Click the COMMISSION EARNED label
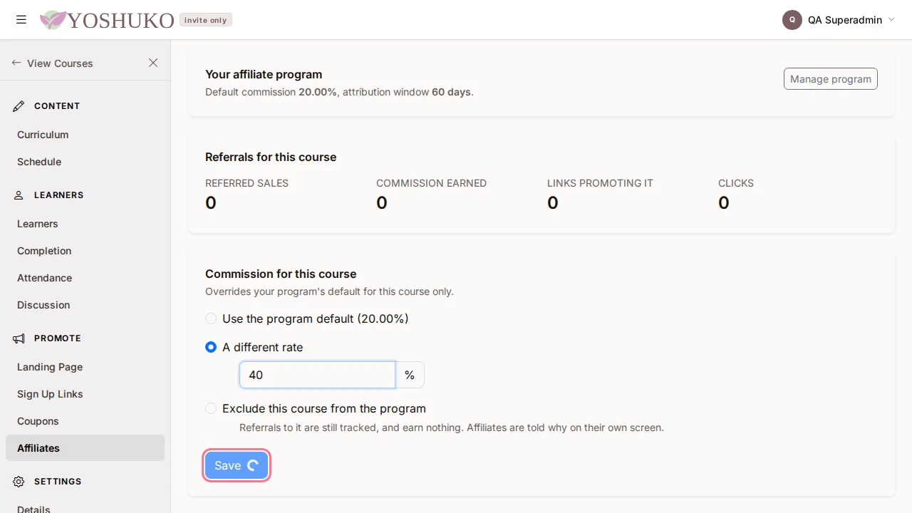 pos(431,183)
